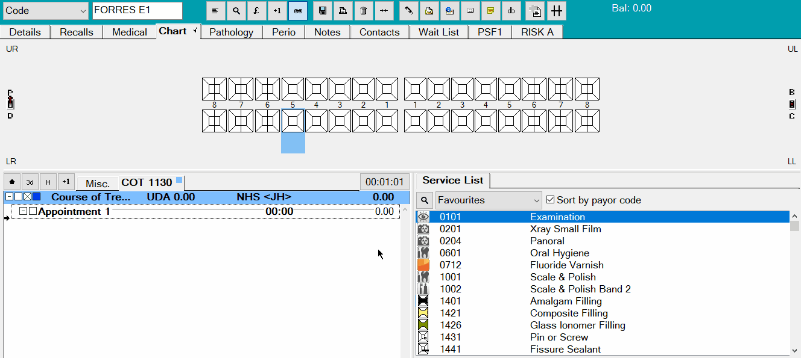Collapse the Course of Treatment row
Screen dimensions: 801x358
[10, 197]
